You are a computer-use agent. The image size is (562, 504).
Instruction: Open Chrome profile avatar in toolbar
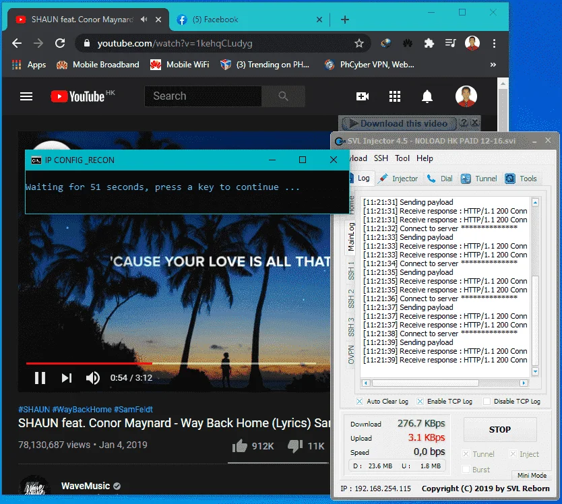click(x=472, y=43)
